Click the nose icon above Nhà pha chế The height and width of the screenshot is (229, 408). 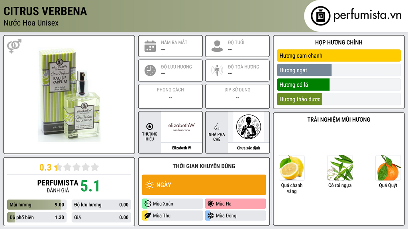pyautogui.click(x=216, y=126)
